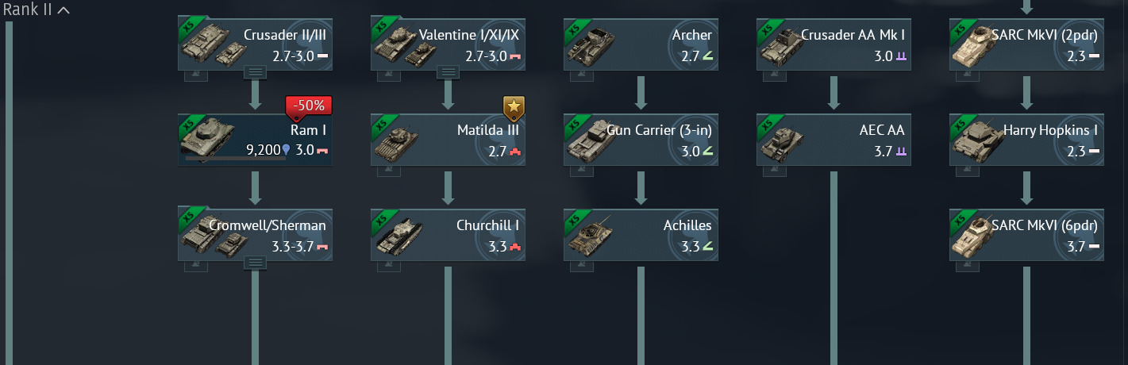Choose the Churchill I heavy tank
This screenshot has width=1128, height=365.
(448, 235)
